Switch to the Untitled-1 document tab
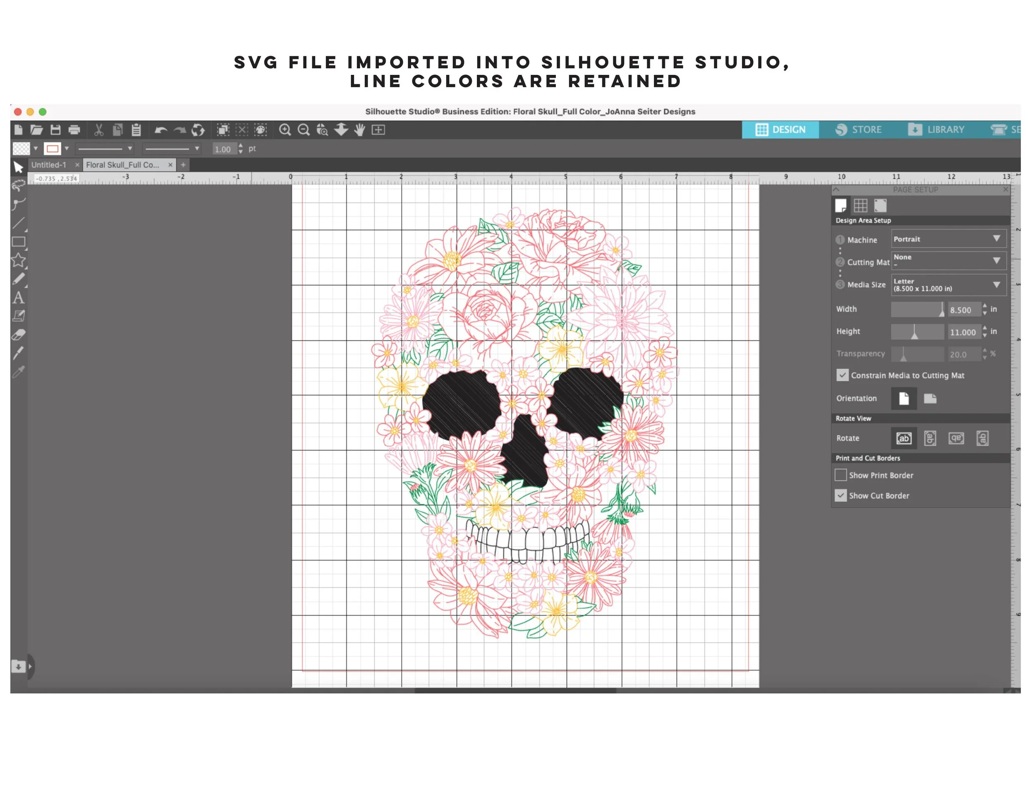The width and height of the screenshot is (1034, 799). 49,165
